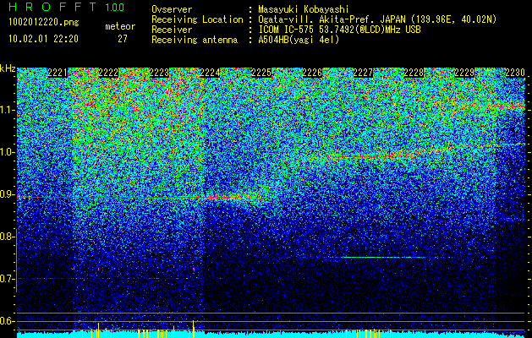Click the cyan horizontal trace near 0.75 kHz
Screen dimensions: 532x338
(x=383, y=258)
